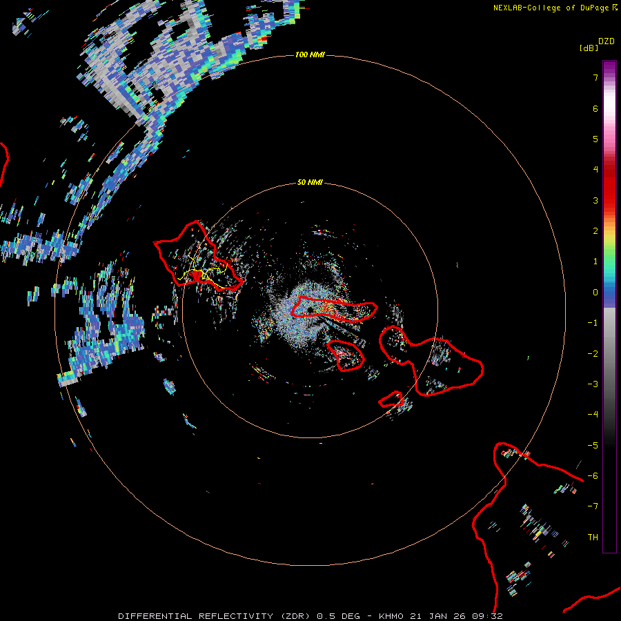Click the -6 value on the color scale

coord(593,476)
